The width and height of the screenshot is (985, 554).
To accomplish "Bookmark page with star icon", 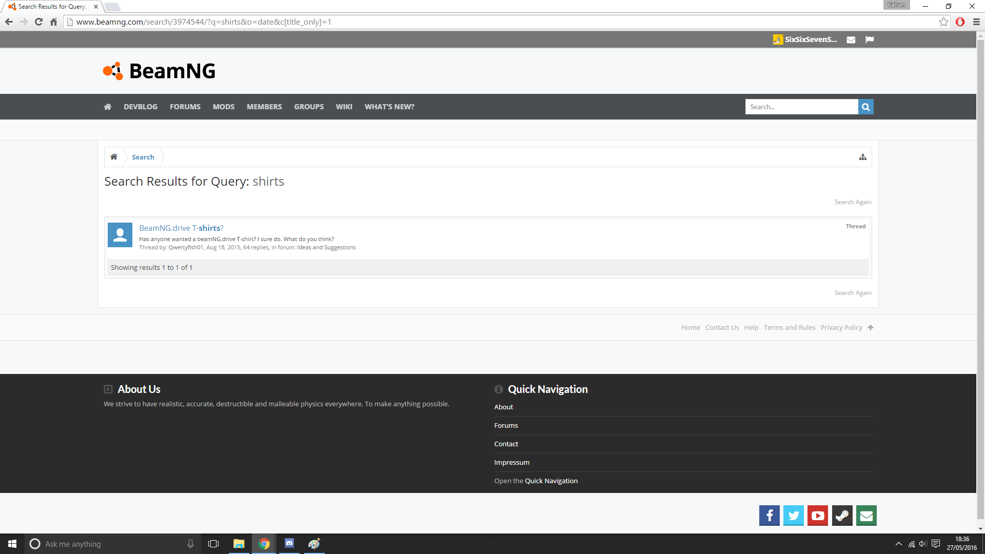I will coord(943,22).
